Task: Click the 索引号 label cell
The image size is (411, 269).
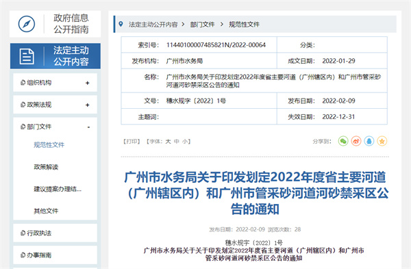Action: click(148, 44)
